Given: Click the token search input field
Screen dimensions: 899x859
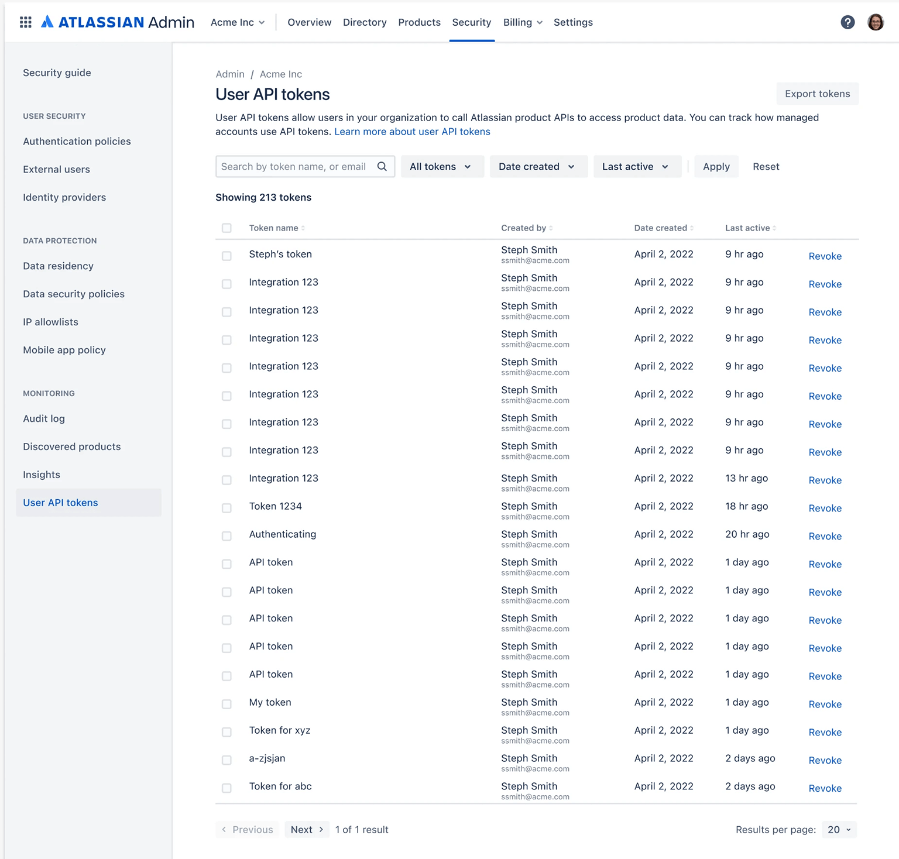Looking at the screenshot, I should (293, 166).
